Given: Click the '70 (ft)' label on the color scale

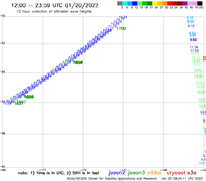Looking at the screenshot, I should point(199,8).
